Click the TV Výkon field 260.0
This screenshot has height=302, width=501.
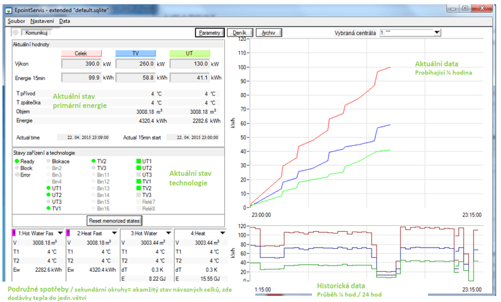135,64
